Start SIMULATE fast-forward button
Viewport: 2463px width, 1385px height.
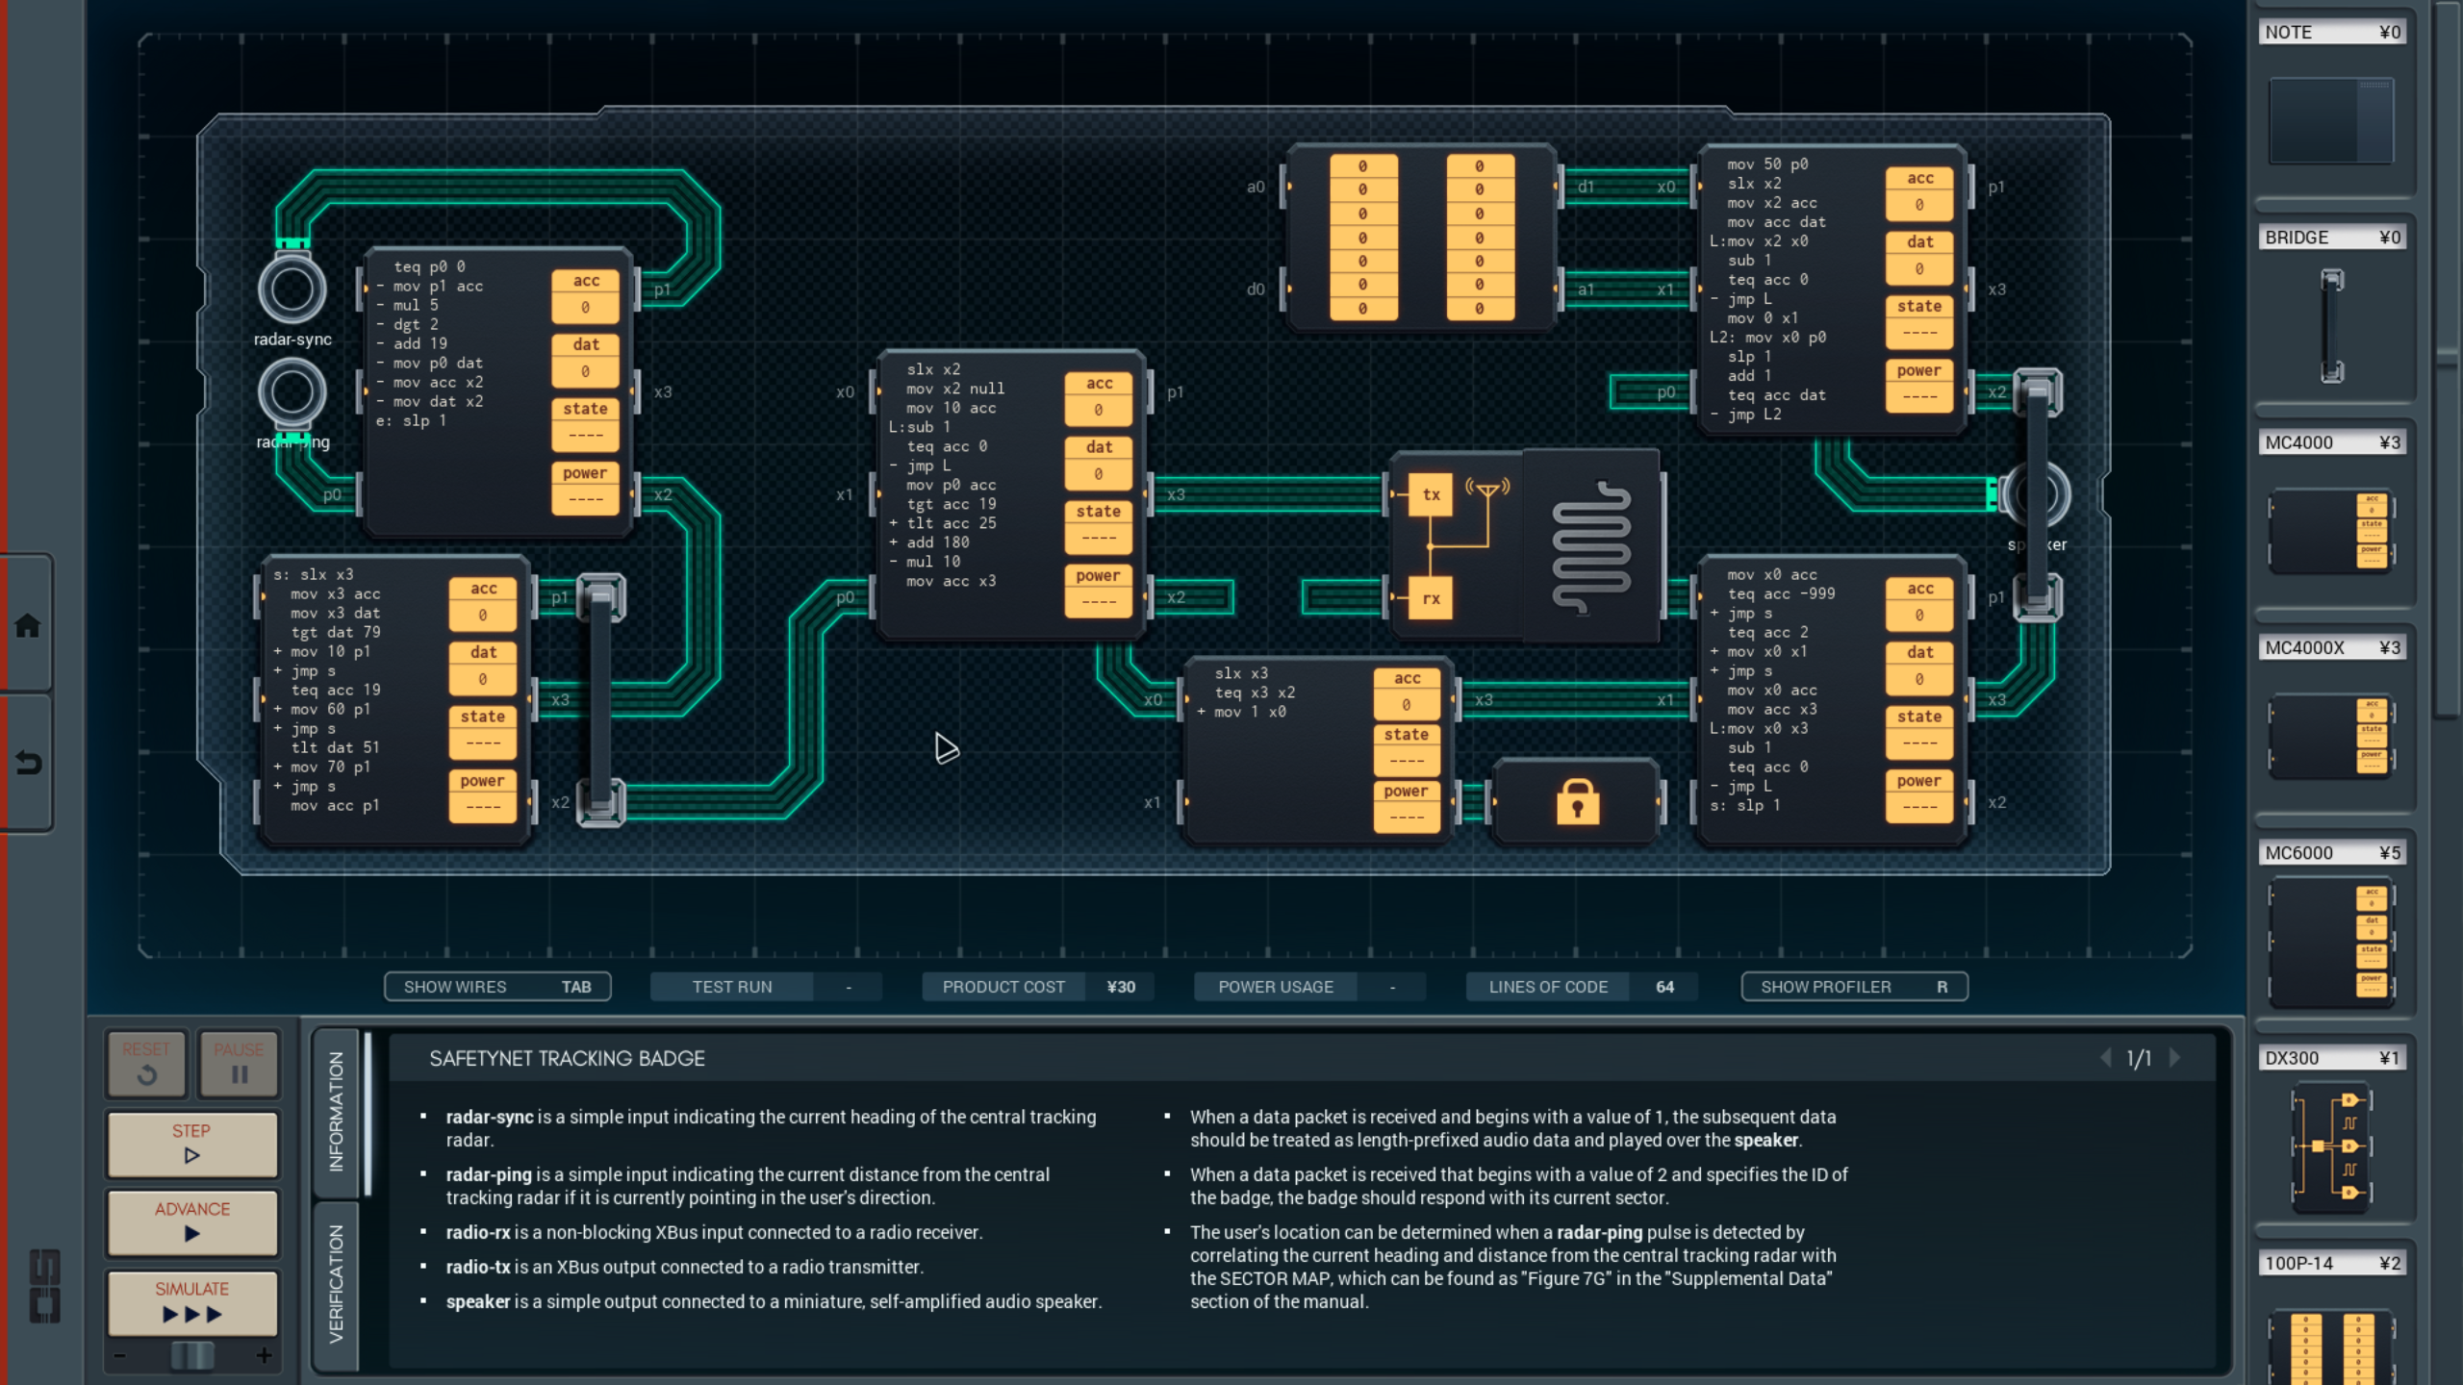[x=192, y=1303]
